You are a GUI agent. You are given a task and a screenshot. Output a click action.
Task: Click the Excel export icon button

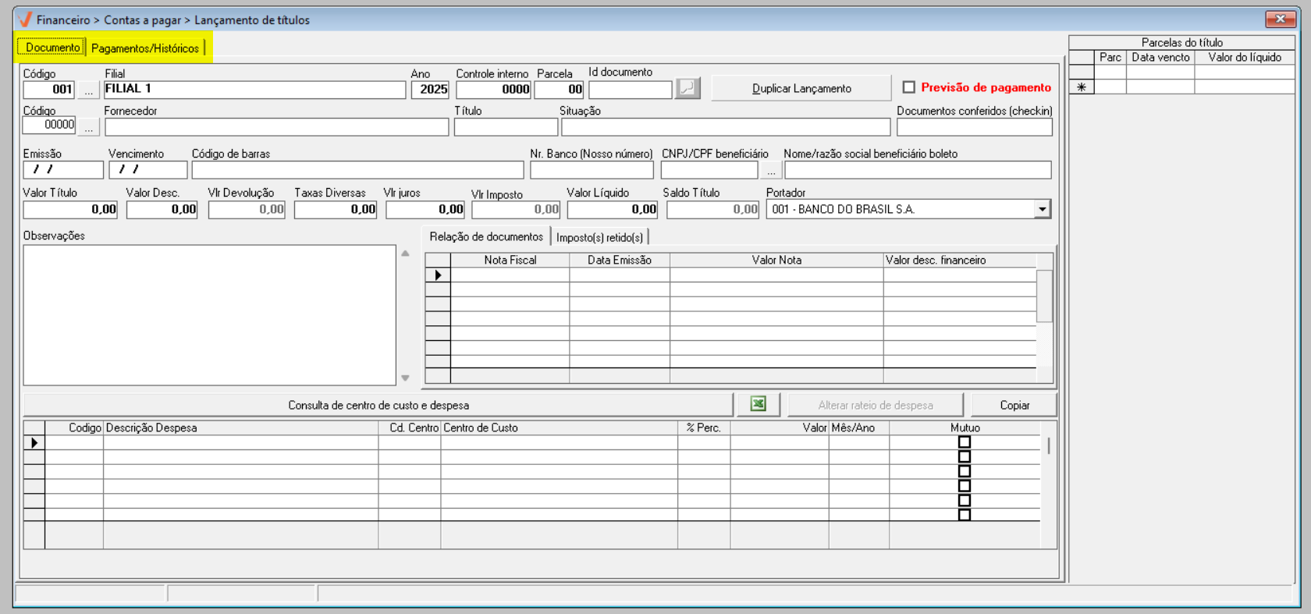point(758,404)
